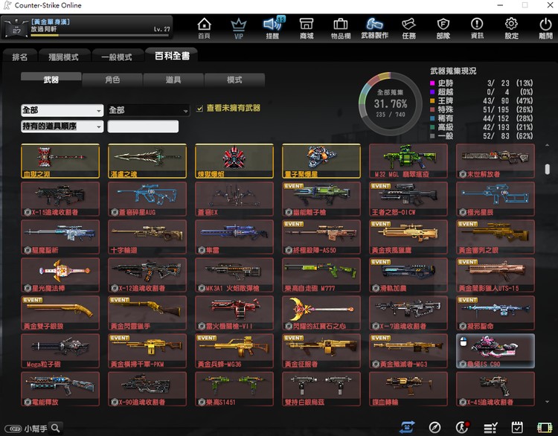Click the VIP crown icon
The image size is (558, 436).
(x=239, y=28)
